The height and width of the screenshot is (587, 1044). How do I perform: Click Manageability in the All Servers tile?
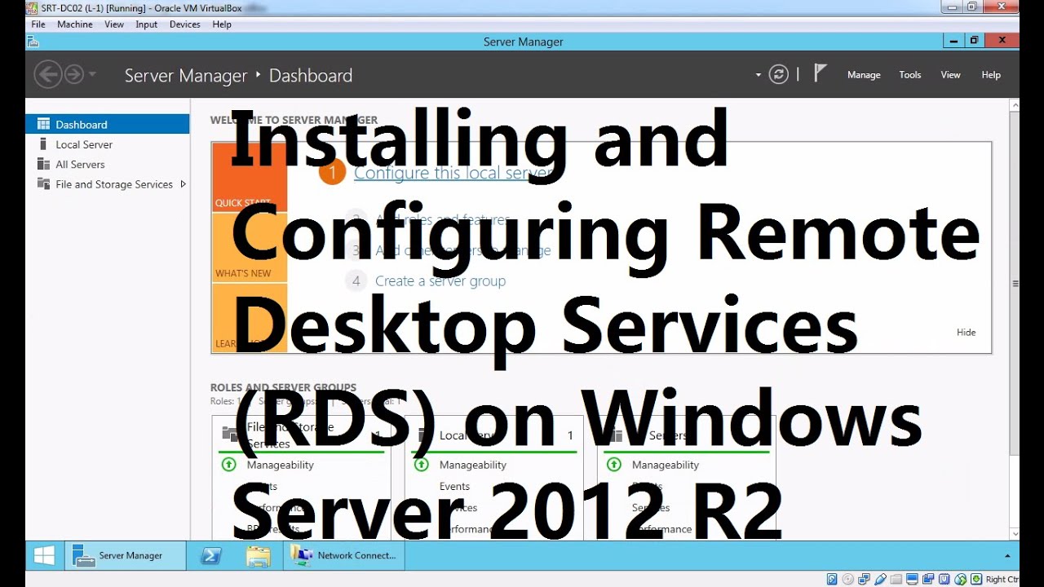pyautogui.click(x=665, y=465)
